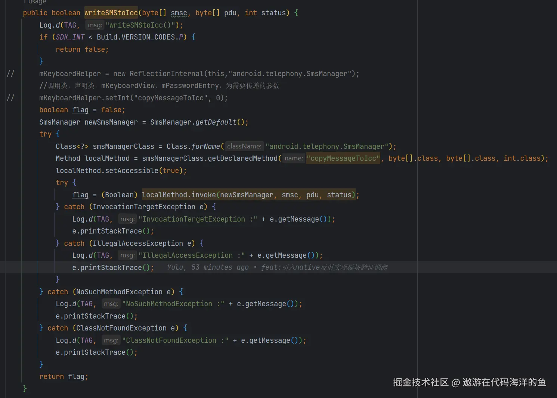
Task: Click the SDK_INT constant
Action: pyautogui.click(x=70, y=37)
